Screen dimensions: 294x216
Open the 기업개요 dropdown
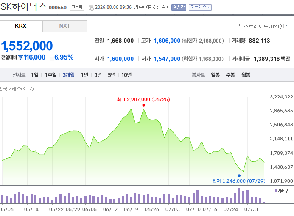coord(200,7)
